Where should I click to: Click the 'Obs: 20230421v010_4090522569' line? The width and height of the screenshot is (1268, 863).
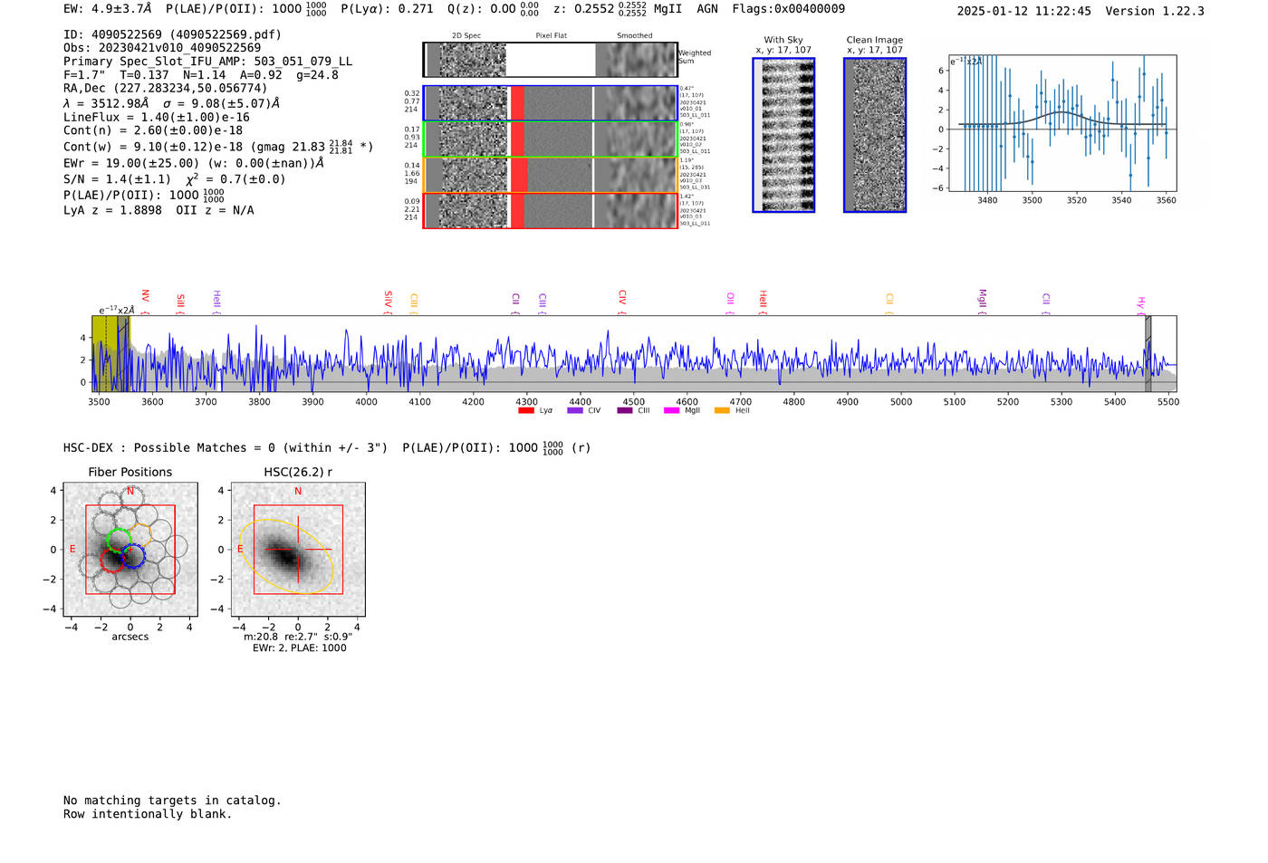pos(162,48)
